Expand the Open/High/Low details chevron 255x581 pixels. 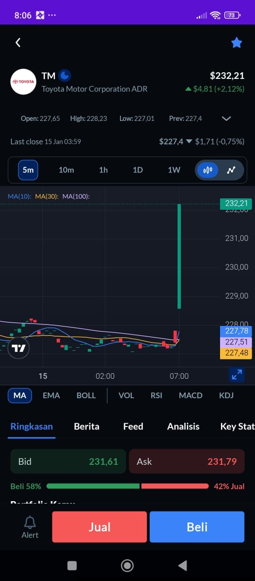coord(226,119)
